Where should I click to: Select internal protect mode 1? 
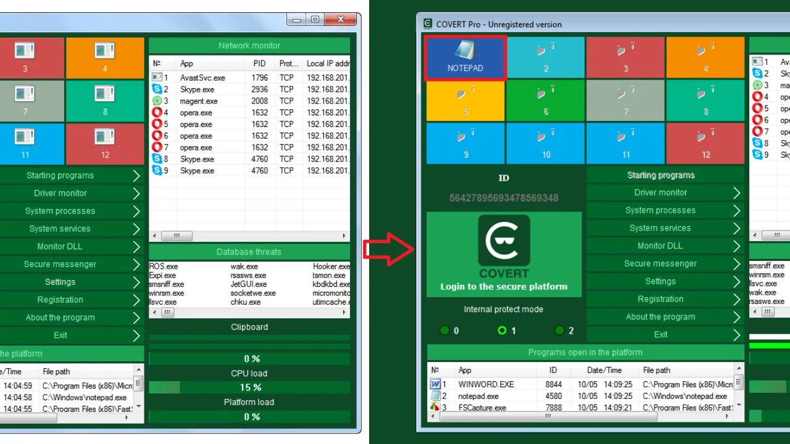pyautogui.click(x=502, y=331)
